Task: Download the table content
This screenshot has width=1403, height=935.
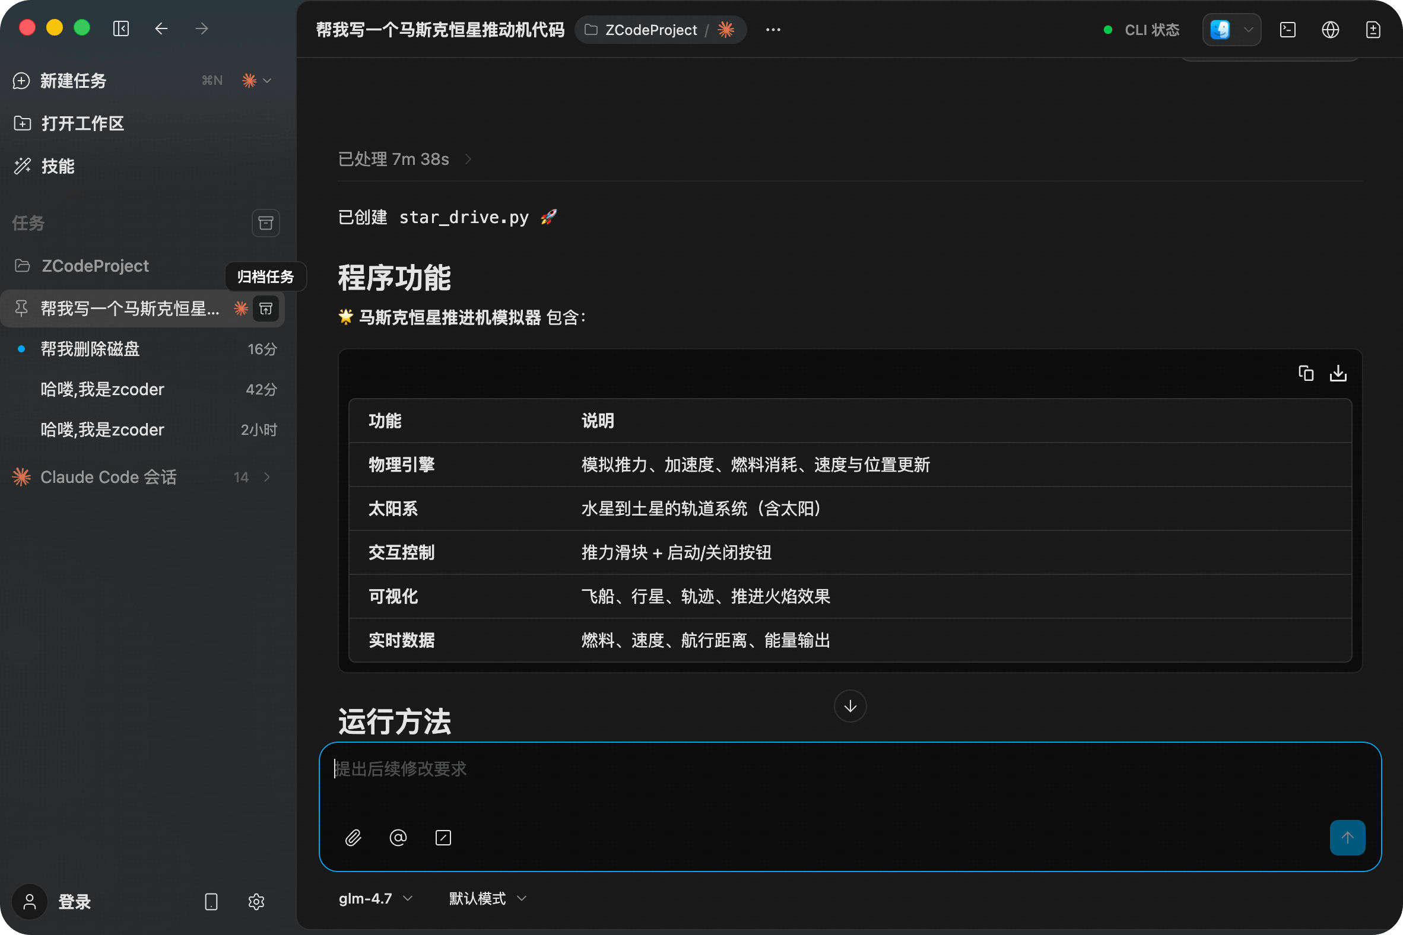Action: click(x=1338, y=373)
